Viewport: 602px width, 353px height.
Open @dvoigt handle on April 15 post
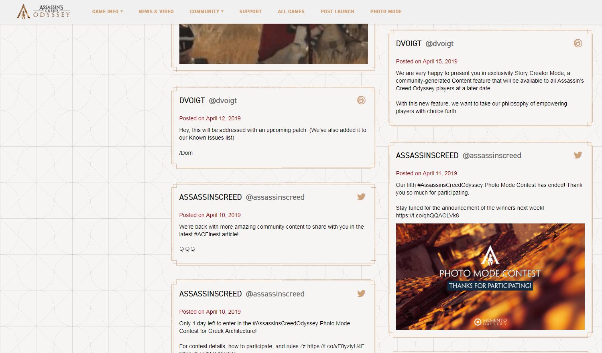coord(439,44)
